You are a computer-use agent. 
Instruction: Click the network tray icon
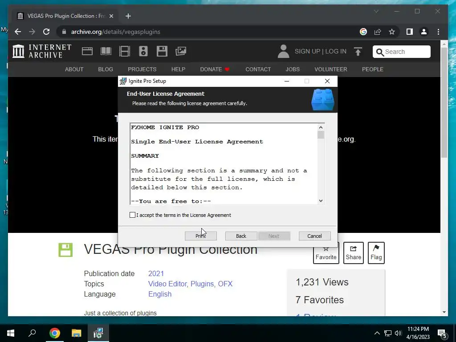(388, 333)
